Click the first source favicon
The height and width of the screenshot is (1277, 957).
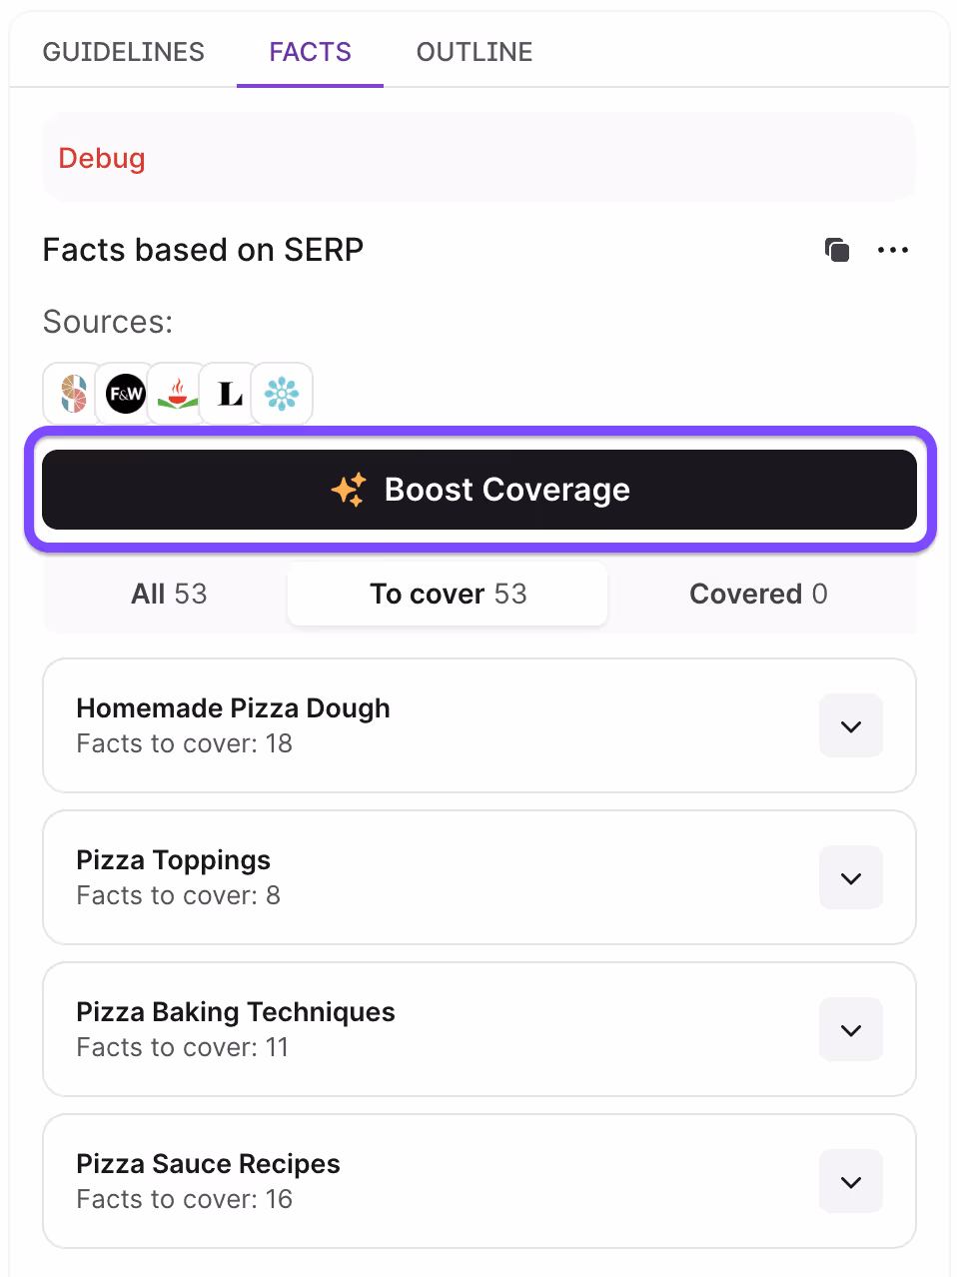tap(73, 394)
